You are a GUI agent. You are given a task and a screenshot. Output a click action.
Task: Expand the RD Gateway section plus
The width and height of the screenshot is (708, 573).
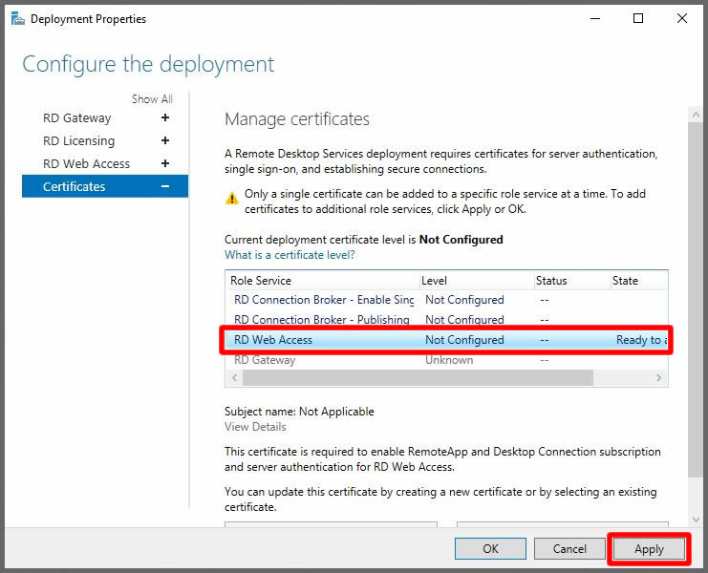coord(165,117)
